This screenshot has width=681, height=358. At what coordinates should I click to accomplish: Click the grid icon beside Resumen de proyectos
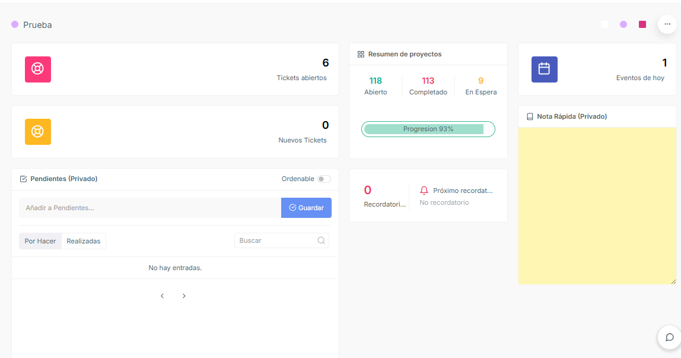[361, 54]
